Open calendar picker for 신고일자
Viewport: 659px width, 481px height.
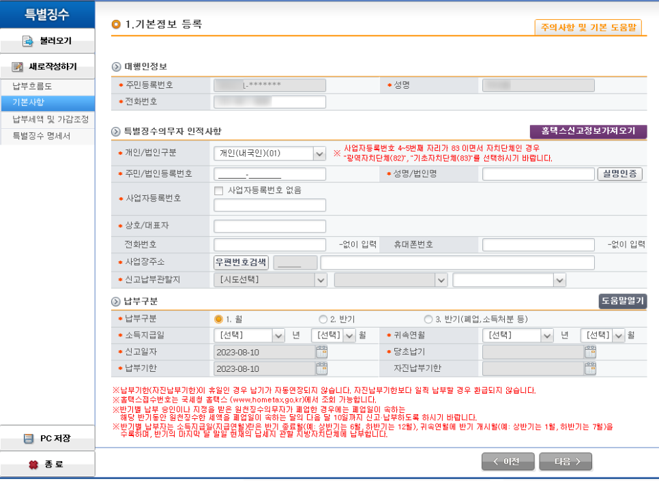point(321,352)
